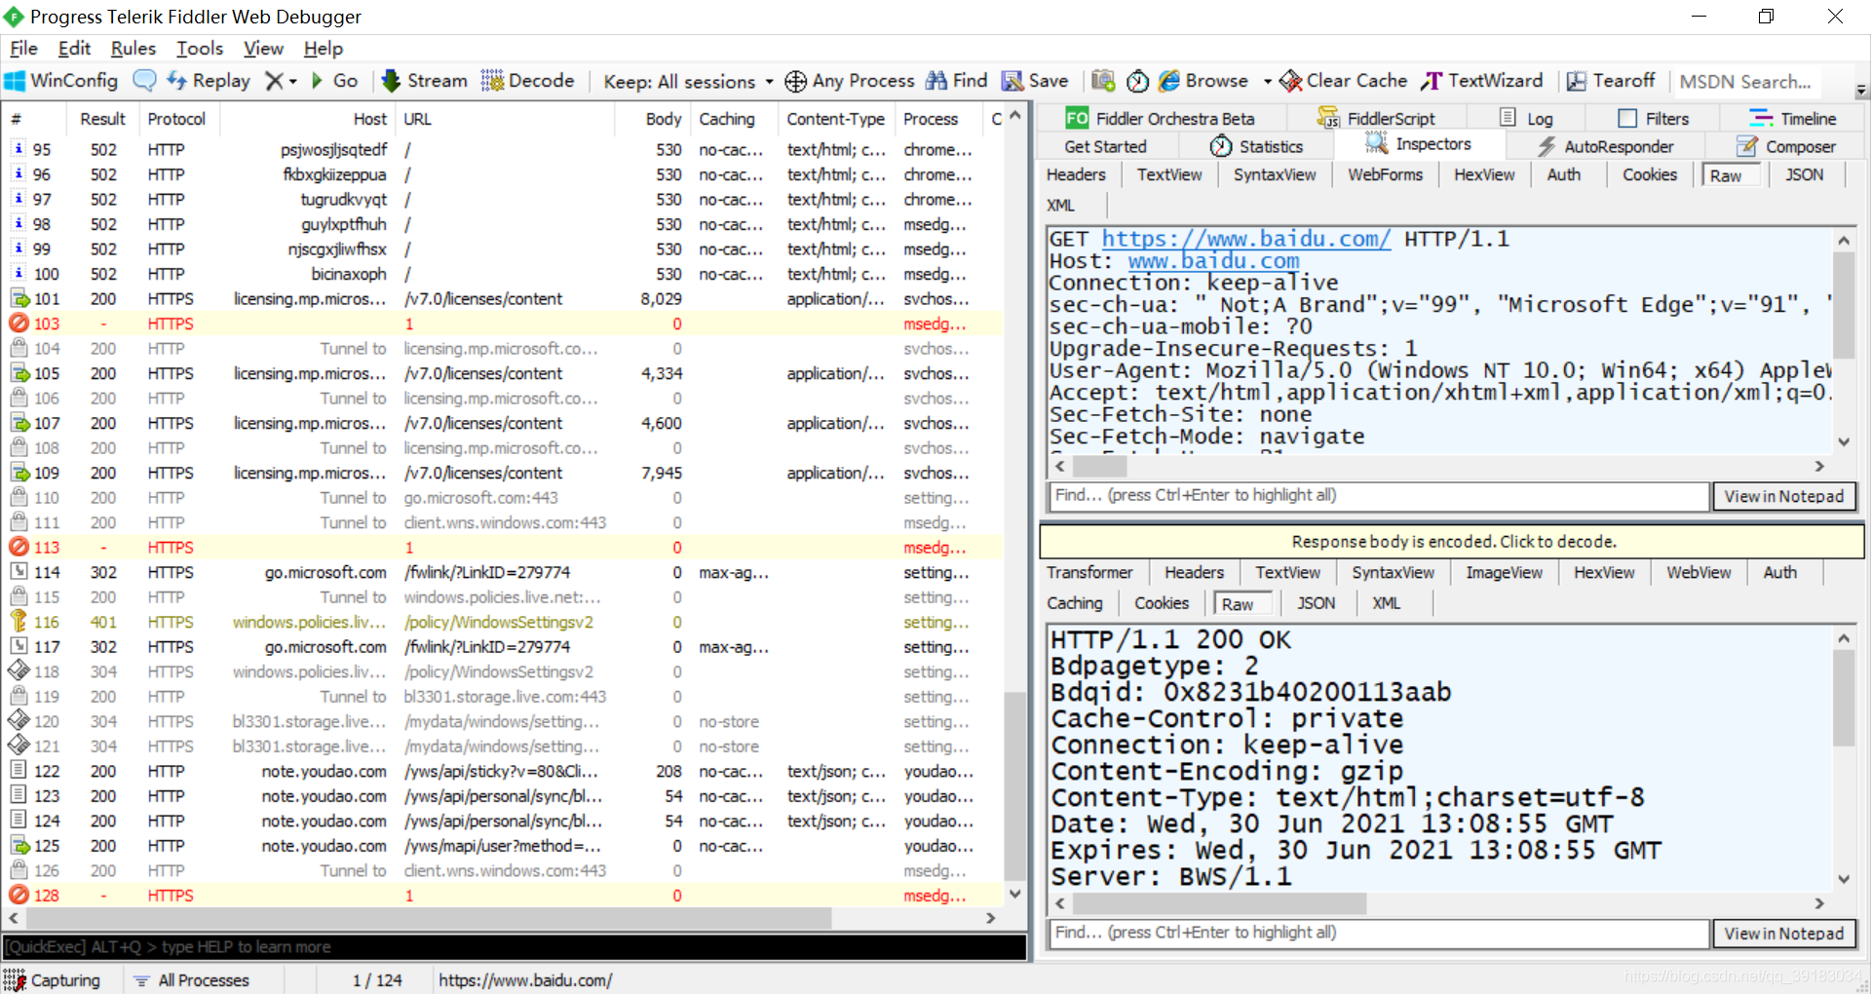Open the View menu
Viewport: 1871px width, 994px height.
coord(263,49)
